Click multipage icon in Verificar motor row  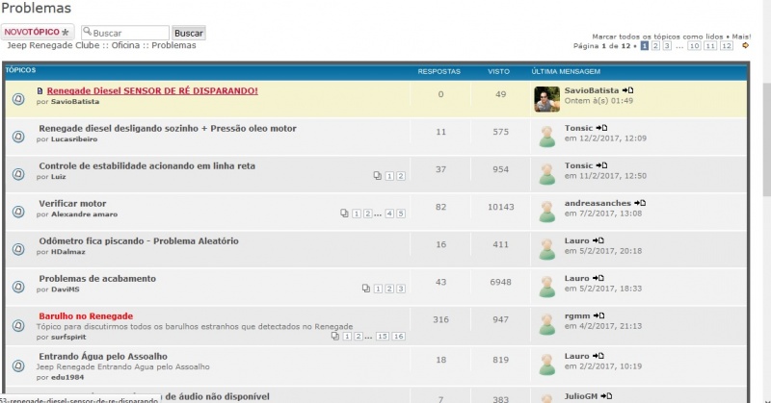click(344, 213)
